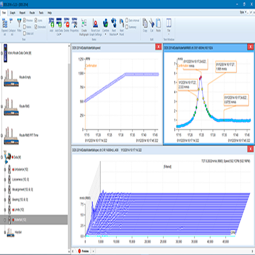
Task: Open the Add Data Cell dropdown arrow
Action: [x=61, y=34]
